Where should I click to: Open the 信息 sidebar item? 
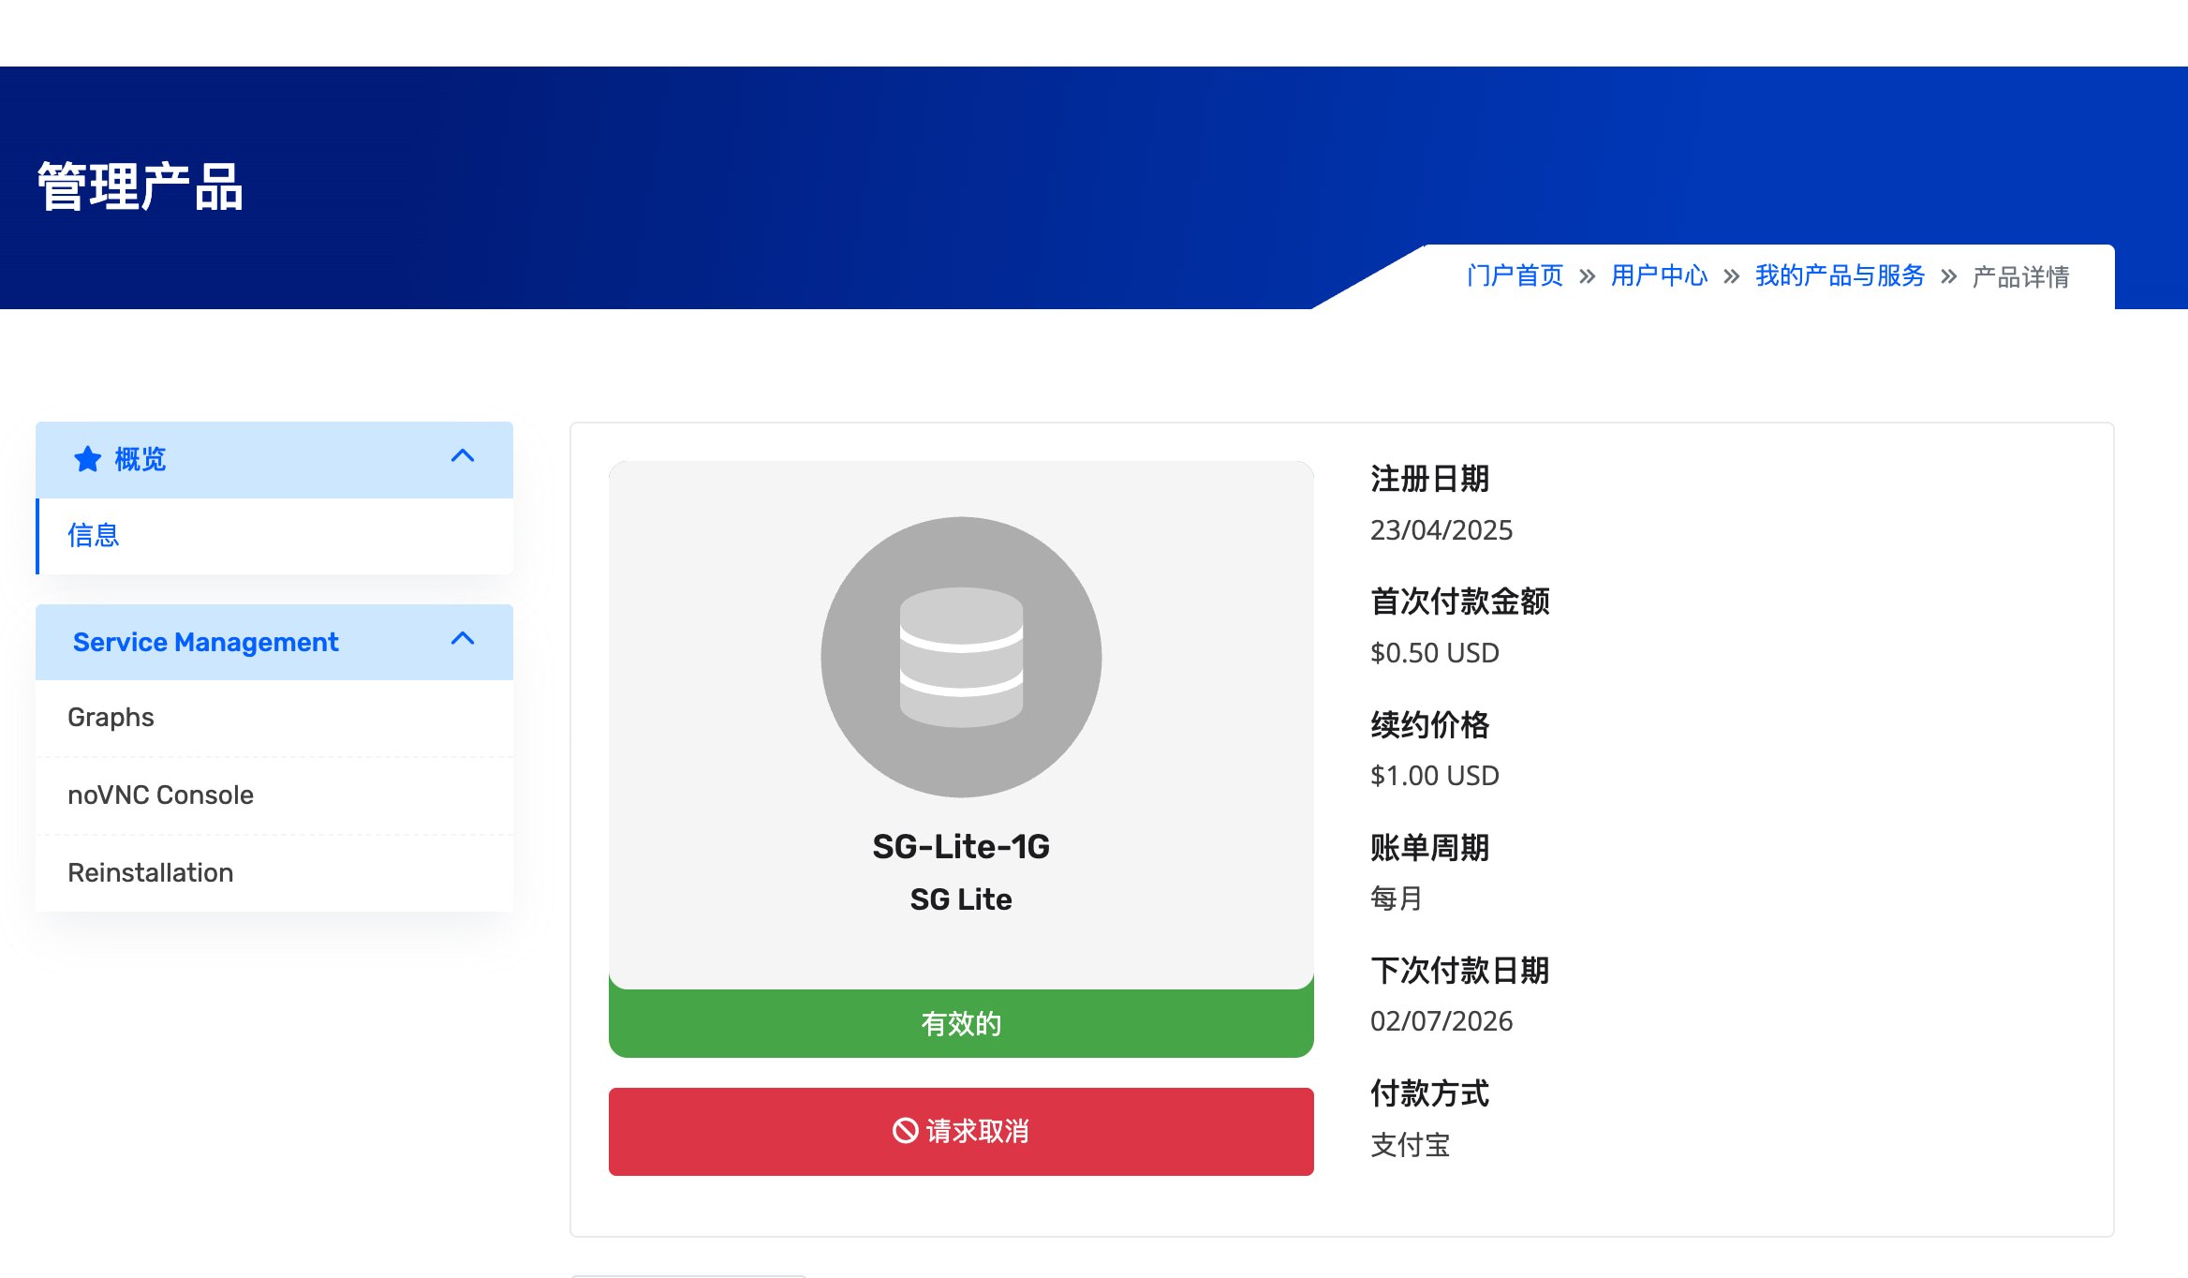(x=274, y=536)
